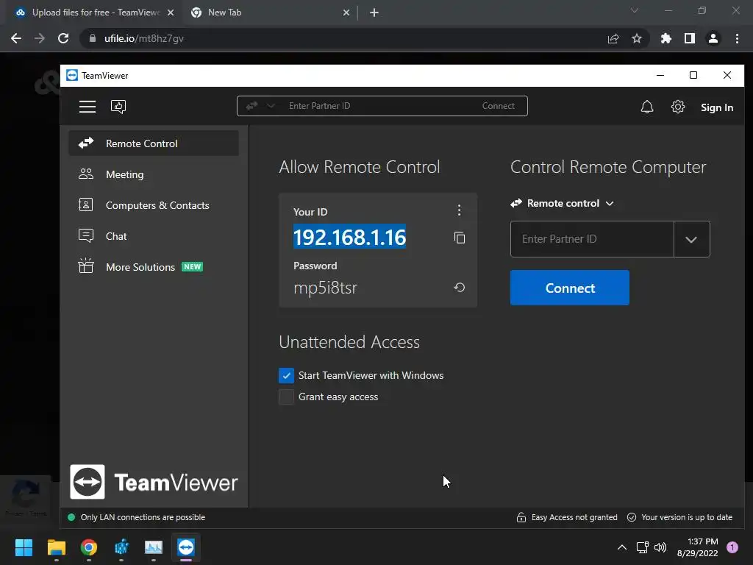Bookmark this page with the star icon

click(637, 38)
